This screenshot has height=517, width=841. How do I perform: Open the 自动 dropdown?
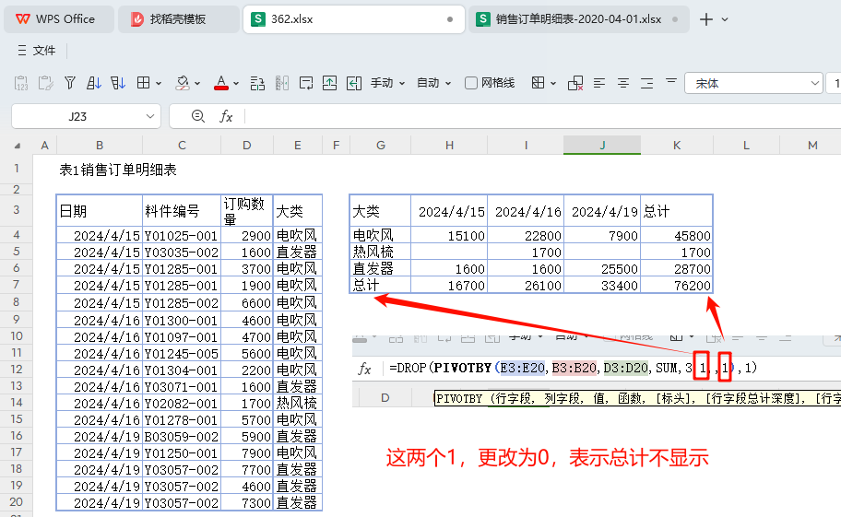[x=434, y=83]
